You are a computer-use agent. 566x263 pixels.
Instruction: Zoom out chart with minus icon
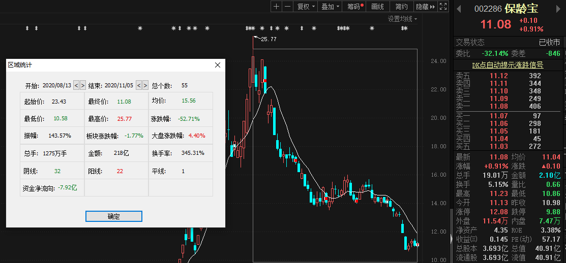[x=288, y=7]
